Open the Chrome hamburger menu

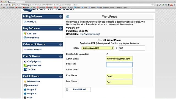pyautogui.click(x=174, y=5)
